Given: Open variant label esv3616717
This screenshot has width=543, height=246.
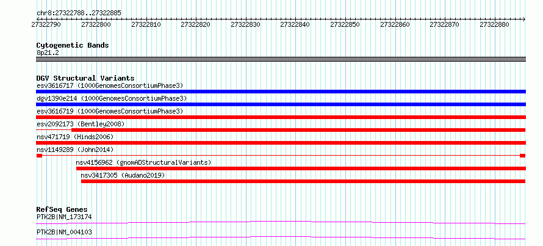Looking at the screenshot, I should click(110, 85).
